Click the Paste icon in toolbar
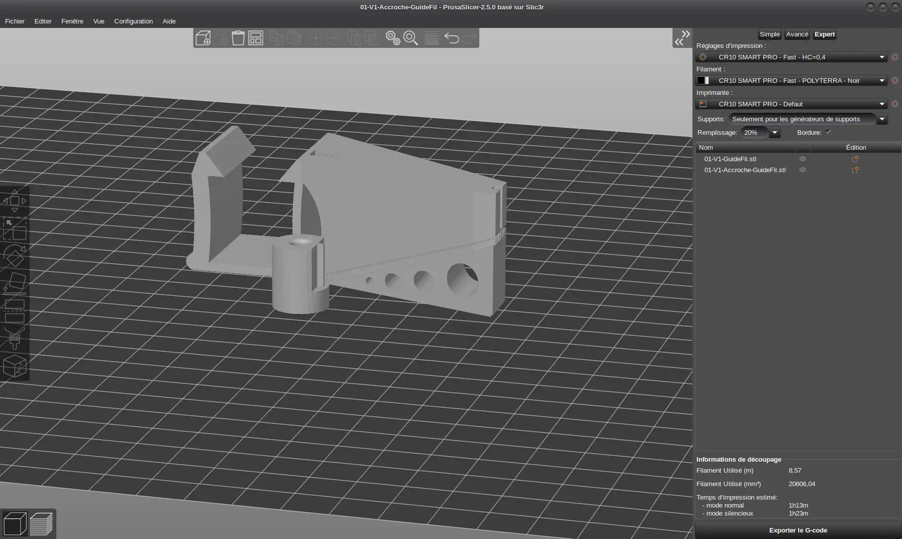The width and height of the screenshot is (902, 539). click(294, 38)
